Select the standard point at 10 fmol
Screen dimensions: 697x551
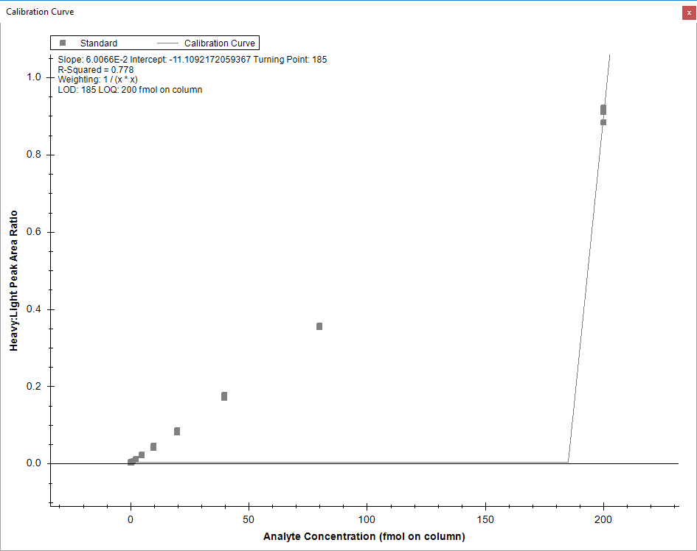pyautogui.click(x=153, y=446)
